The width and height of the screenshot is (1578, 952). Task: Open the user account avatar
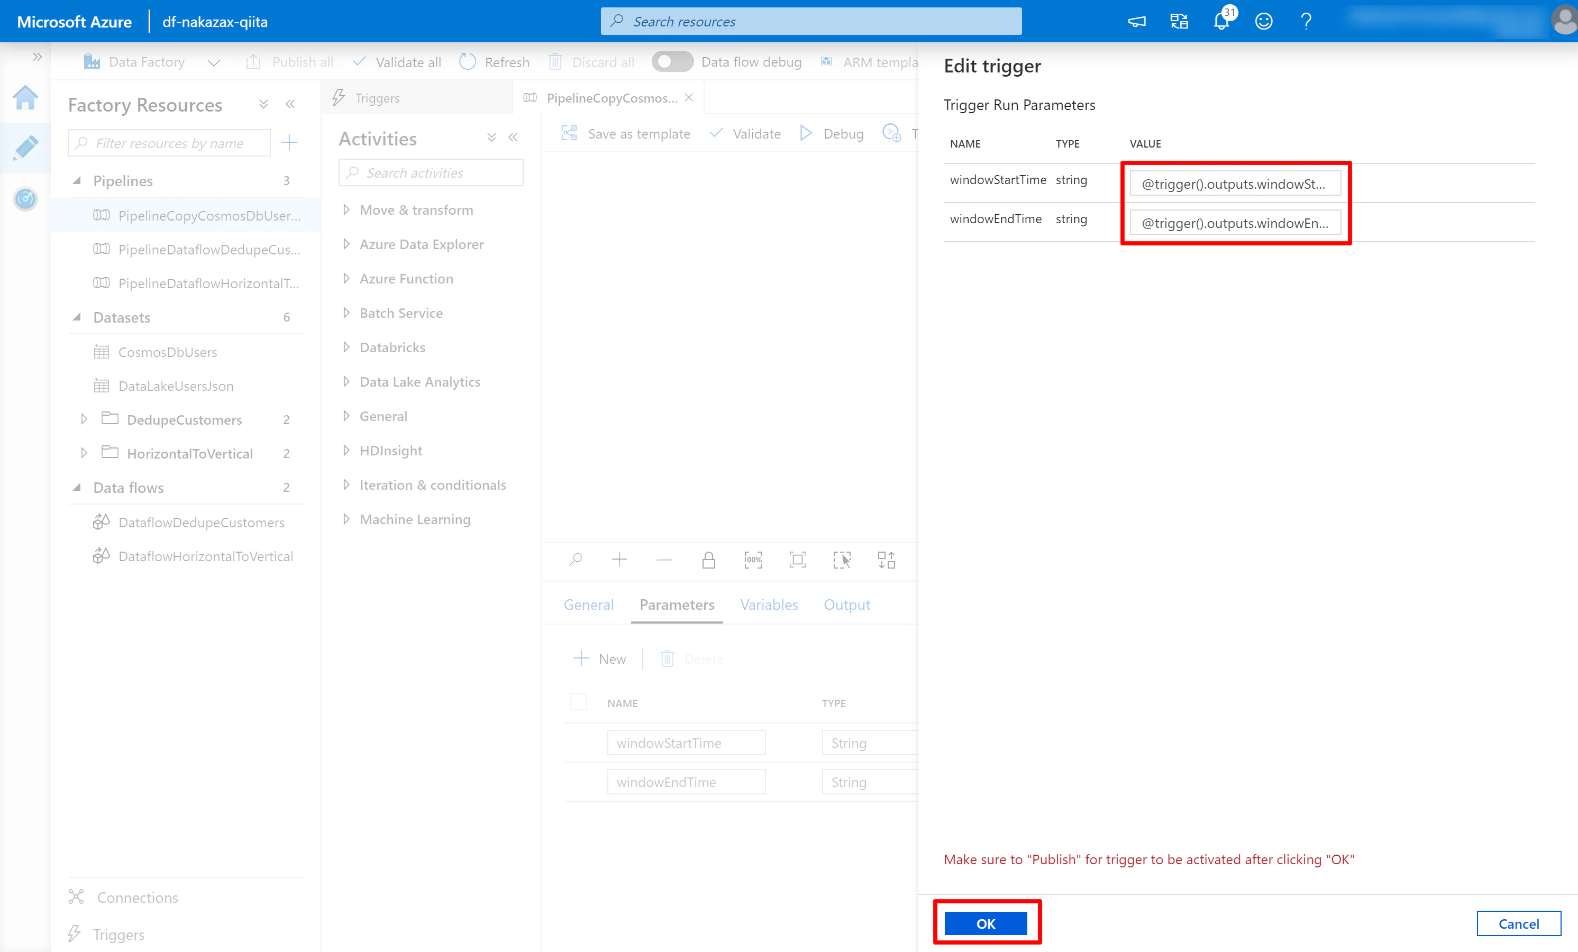pos(1564,21)
